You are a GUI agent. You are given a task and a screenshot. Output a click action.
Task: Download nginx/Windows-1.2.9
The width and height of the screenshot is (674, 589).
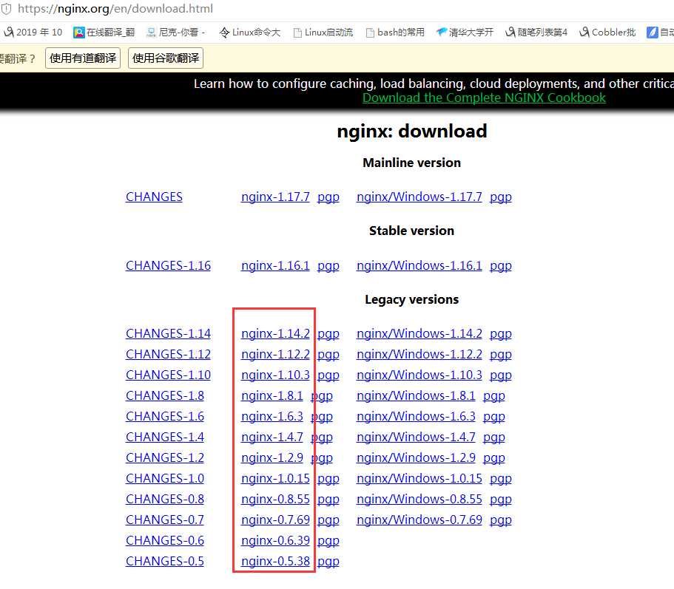pyautogui.click(x=416, y=457)
